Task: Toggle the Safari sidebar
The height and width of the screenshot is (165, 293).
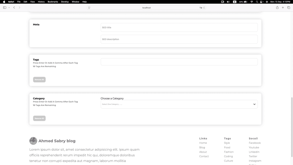Action: [5, 8]
